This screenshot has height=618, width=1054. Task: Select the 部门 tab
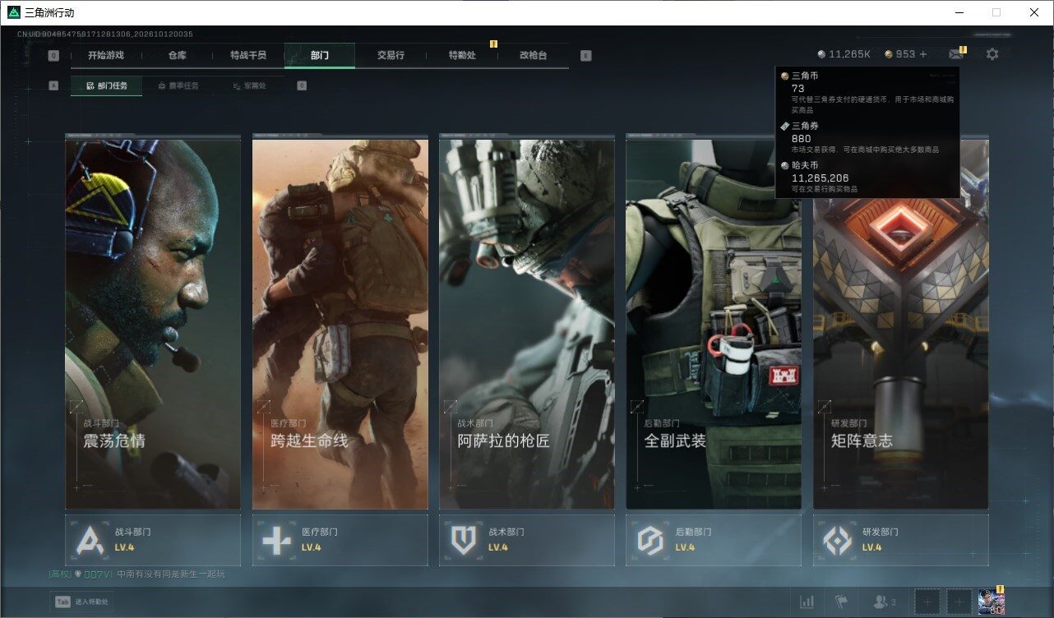click(x=320, y=56)
